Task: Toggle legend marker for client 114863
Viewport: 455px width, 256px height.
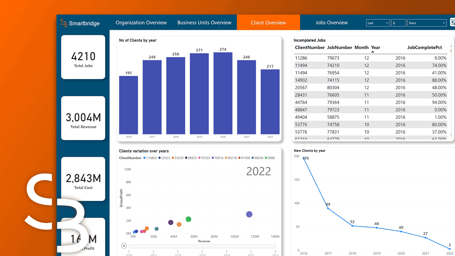Action: (144, 158)
